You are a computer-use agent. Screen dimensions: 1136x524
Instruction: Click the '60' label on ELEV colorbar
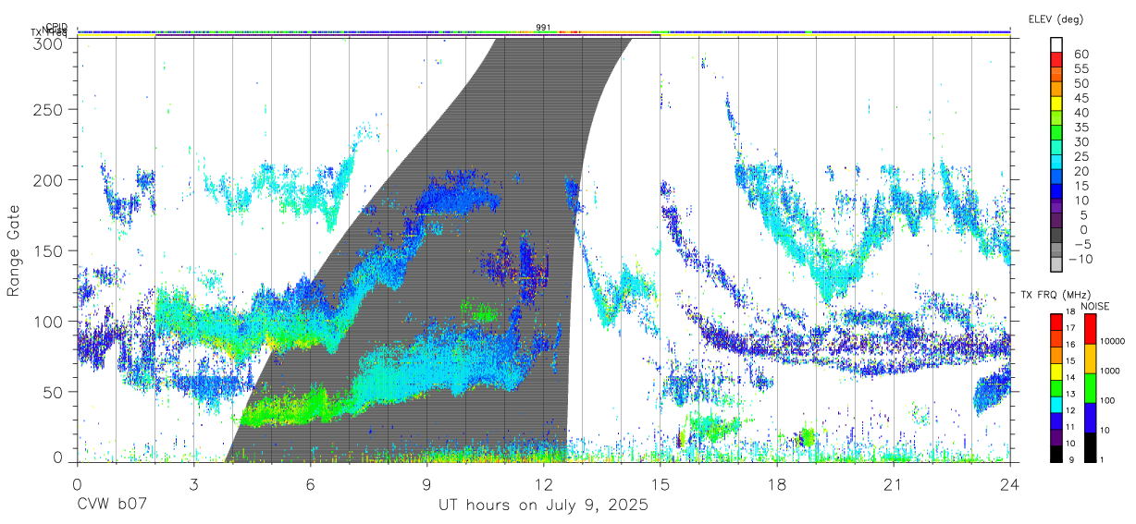[x=1080, y=55]
